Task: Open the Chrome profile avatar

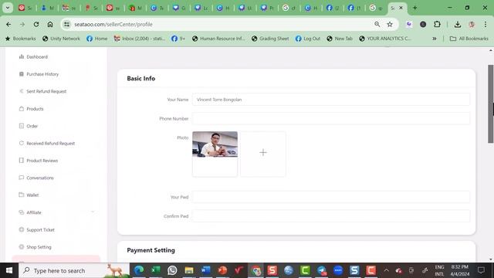Action: coord(472,24)
